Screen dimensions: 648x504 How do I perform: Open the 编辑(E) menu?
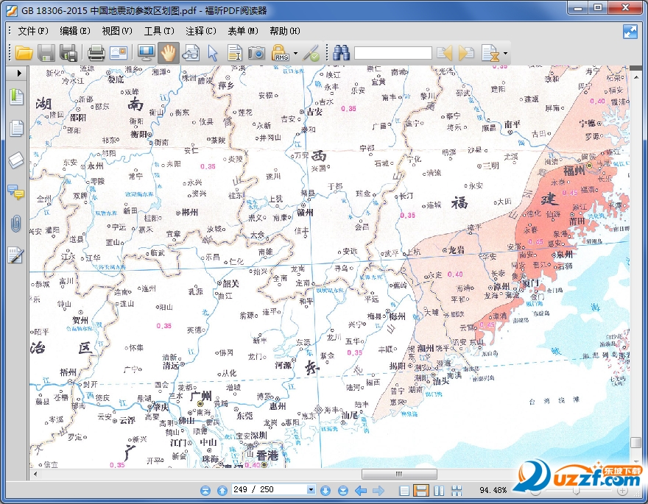75,31
